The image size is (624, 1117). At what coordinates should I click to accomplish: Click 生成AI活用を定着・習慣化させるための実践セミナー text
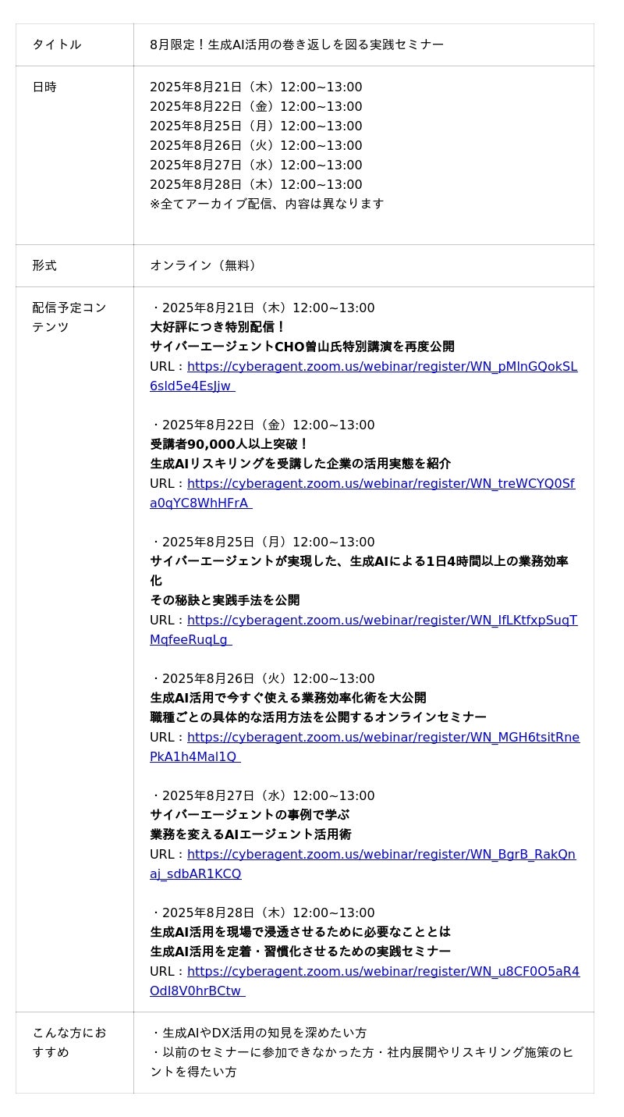[x=300, y=952]
